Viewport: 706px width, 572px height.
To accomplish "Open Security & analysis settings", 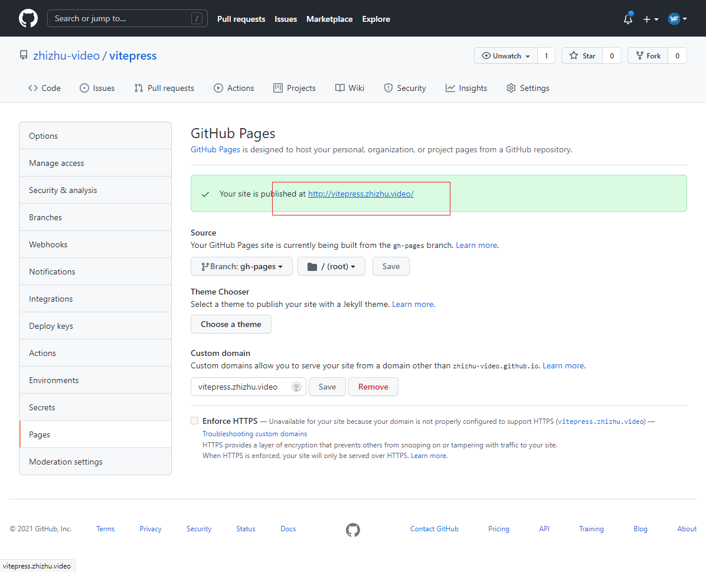I will tap(96, 190).
